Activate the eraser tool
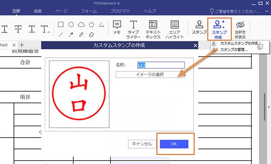This screenshot has height=164, width=271. [x=91, y=35]
